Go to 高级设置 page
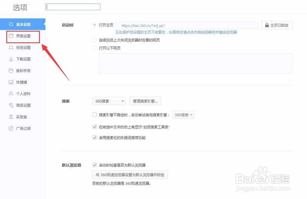Image resolution: width=307 pixels, height=199 pixels. 23,105
